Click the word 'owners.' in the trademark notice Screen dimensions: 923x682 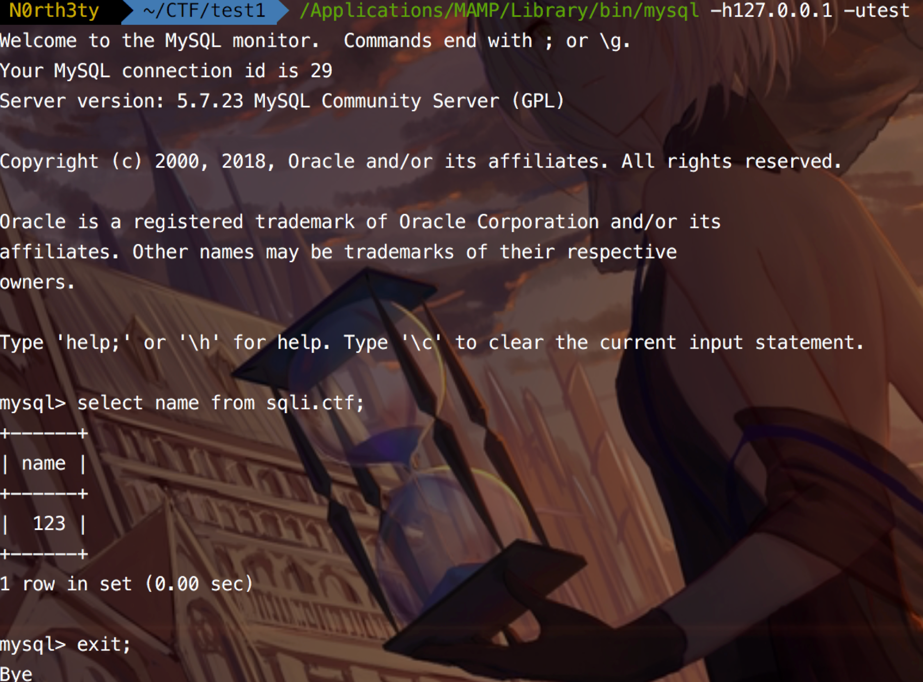tap(38, 283)
